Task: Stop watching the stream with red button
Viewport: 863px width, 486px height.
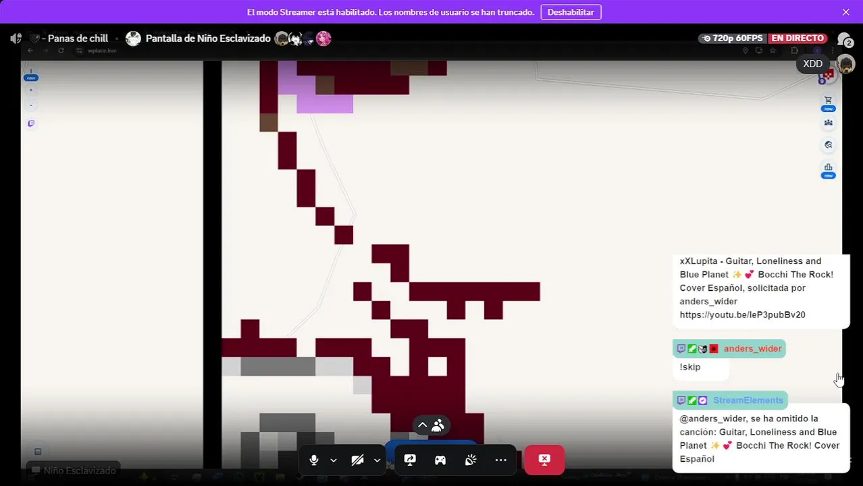Action: 544,460
